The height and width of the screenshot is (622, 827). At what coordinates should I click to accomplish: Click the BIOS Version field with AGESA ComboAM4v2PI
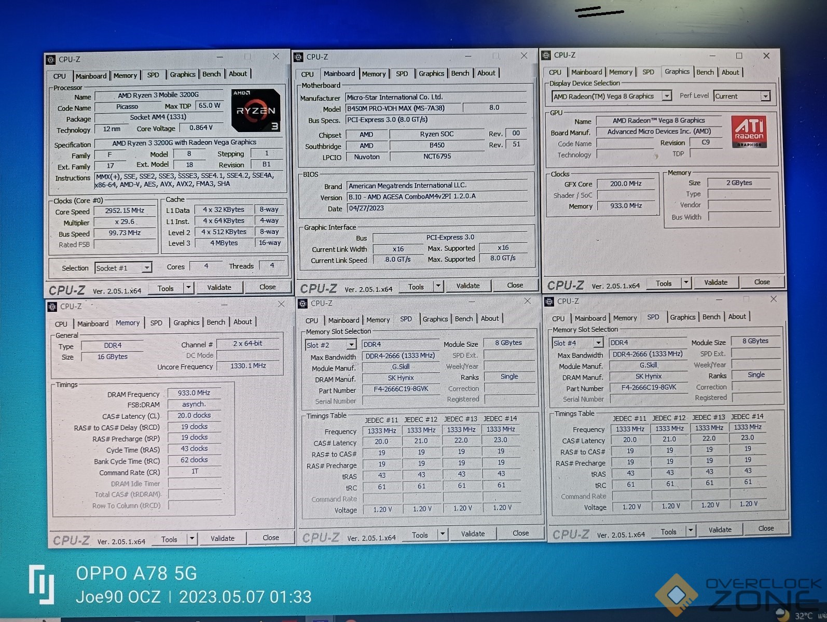[x=438, y=196]
